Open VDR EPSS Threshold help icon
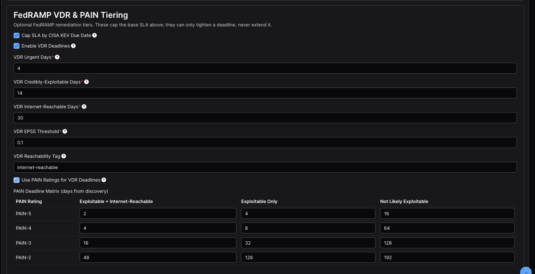Screen dimensions: 535x274 point(65,131)
